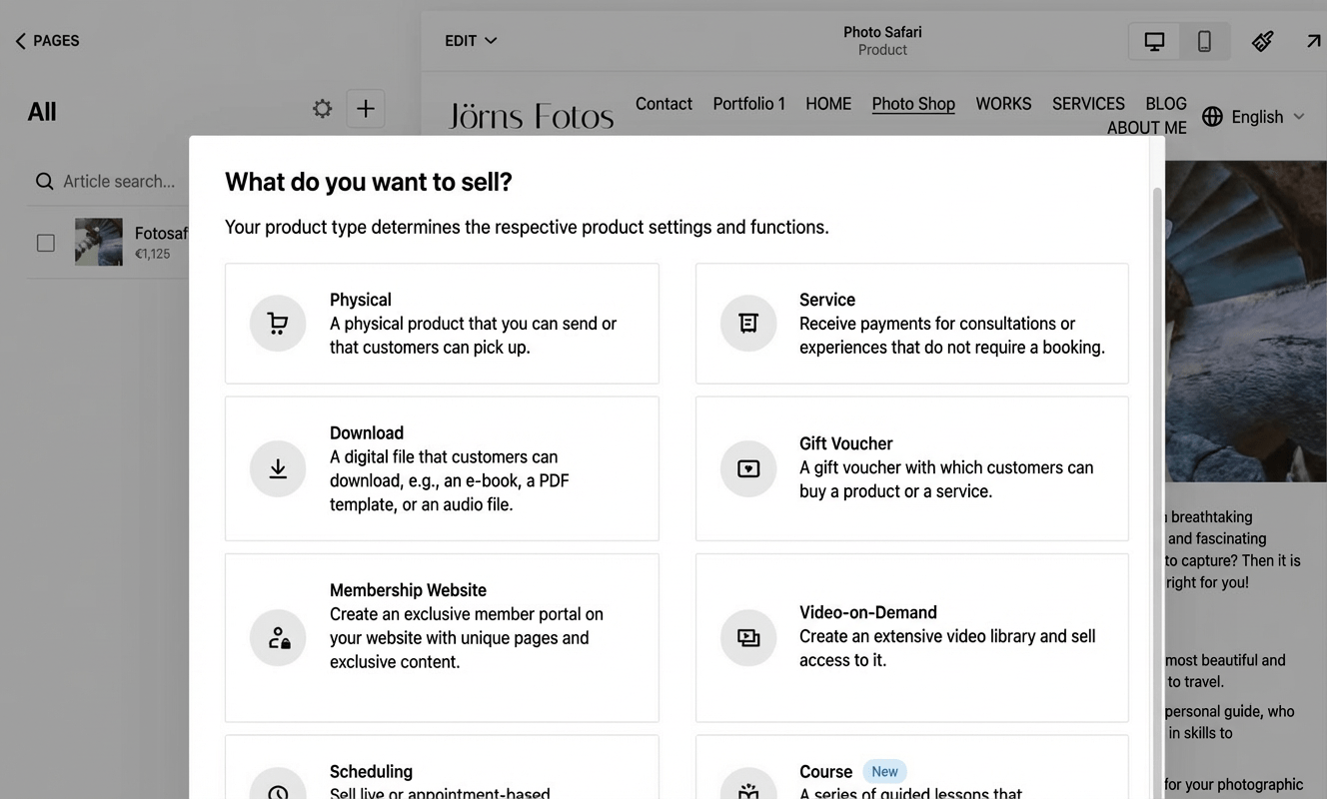This screenshot has height=799, width=1327.
Task: Check the Fotosafari article checkbox
Action: coord(45,242)
